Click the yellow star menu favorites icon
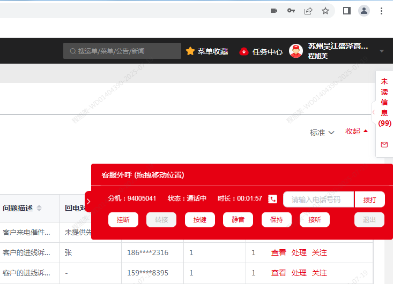This screenshot has width=393, height=284. (190, 51)
